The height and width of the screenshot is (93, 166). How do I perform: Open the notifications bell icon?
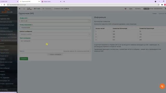tap(24, 9)
